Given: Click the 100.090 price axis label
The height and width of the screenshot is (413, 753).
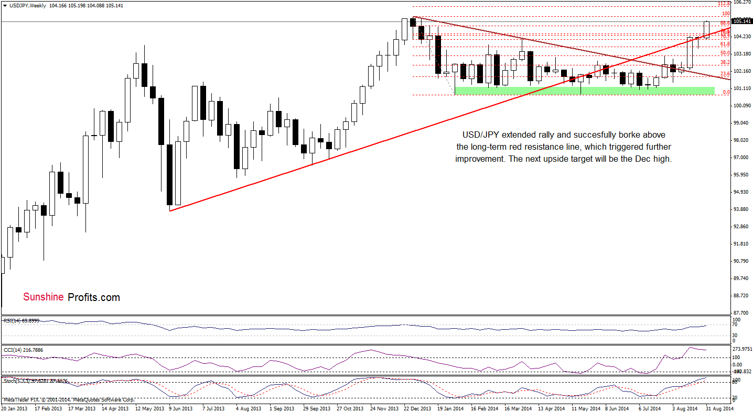Looking at the screenshot, I should point(743,106).
